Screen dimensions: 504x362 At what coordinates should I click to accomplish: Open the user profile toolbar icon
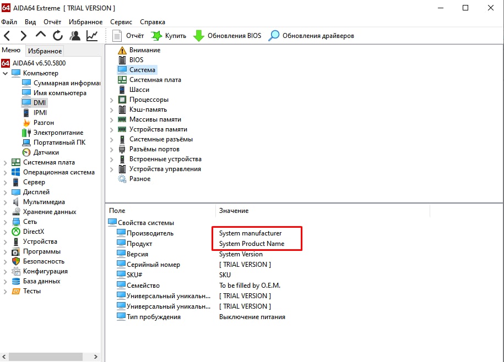[75, 36]
